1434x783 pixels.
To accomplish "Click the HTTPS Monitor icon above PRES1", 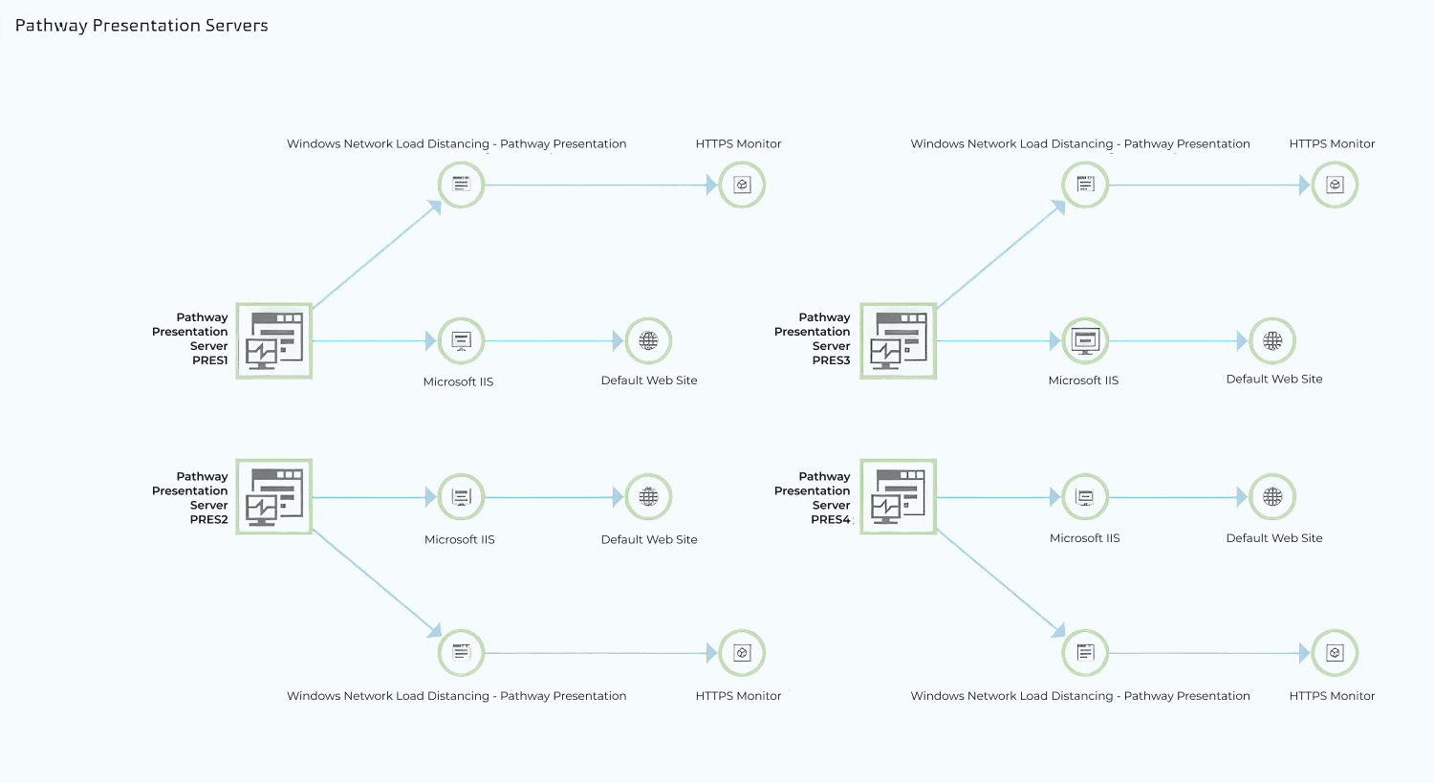I will pos(741,185).
